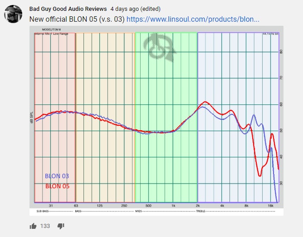303x237 pixels.
Task: Click the blue treble shaded region
Action: coord(236,68)
